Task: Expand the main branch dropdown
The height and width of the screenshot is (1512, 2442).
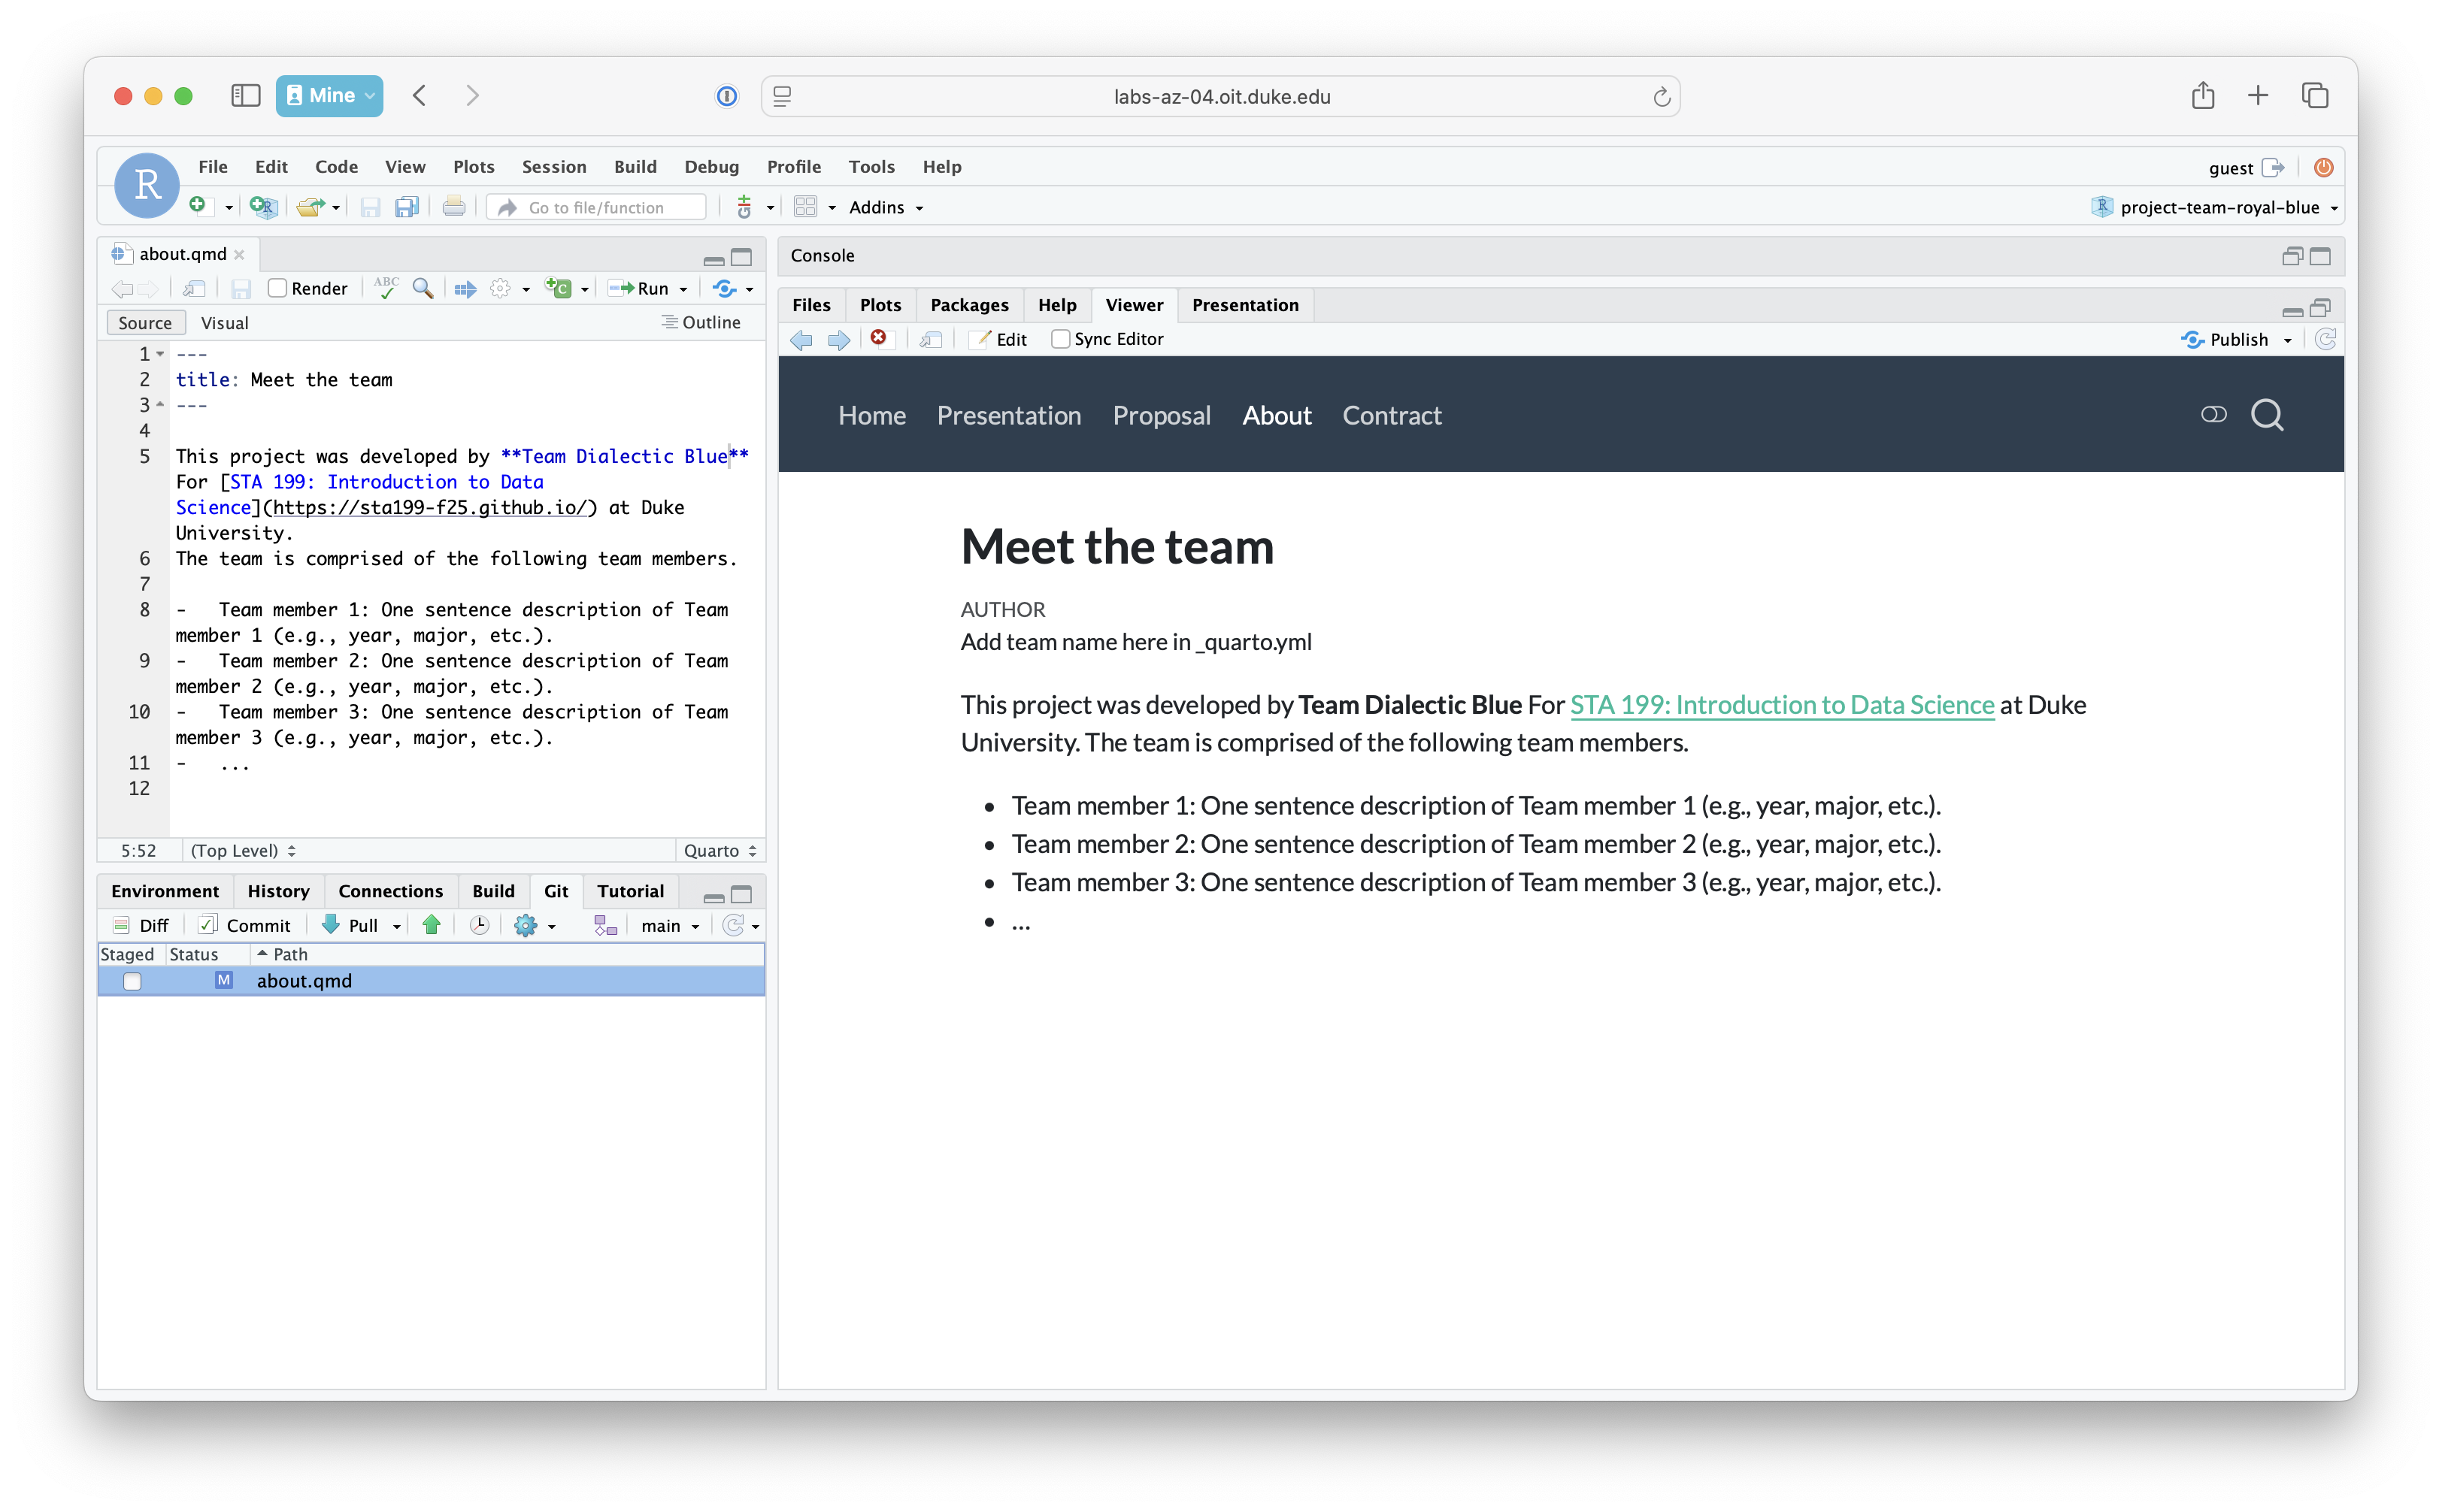Action: (671, 926)
